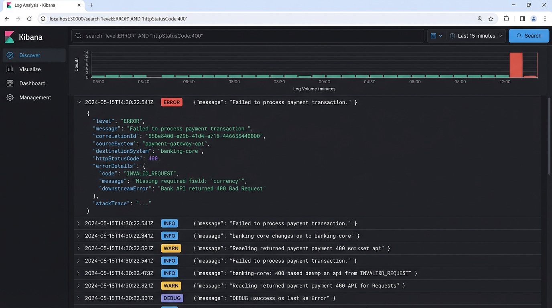Click the log list vertical scrollbar
This screenshot has width=552, height=308.
point(549,136)
